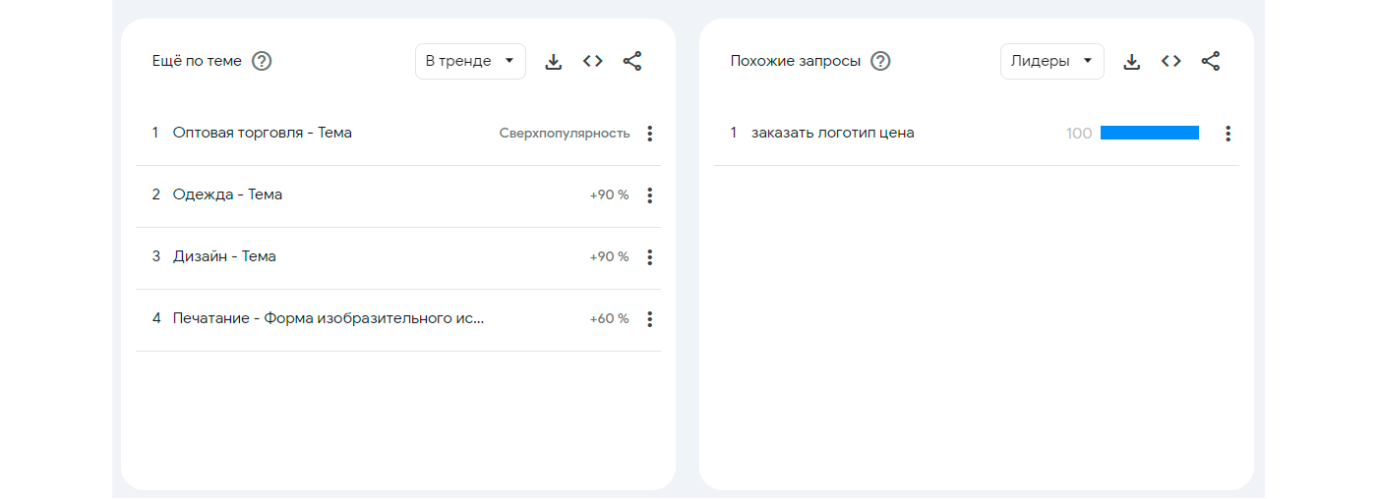Open the 'Оптовая торговля - Тема' topic
Image resolution: width=1377 pixels, height=499 pixels.
pyautogui.click(x=262, y=133)
